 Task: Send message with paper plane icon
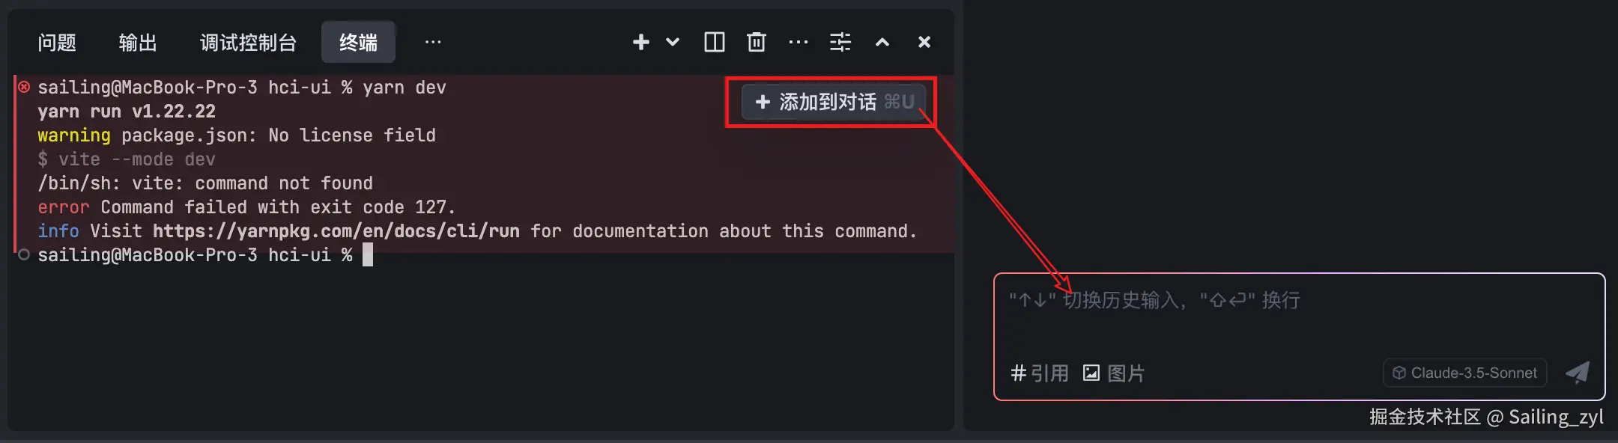pyautogui.click(x=1578, y=373)
